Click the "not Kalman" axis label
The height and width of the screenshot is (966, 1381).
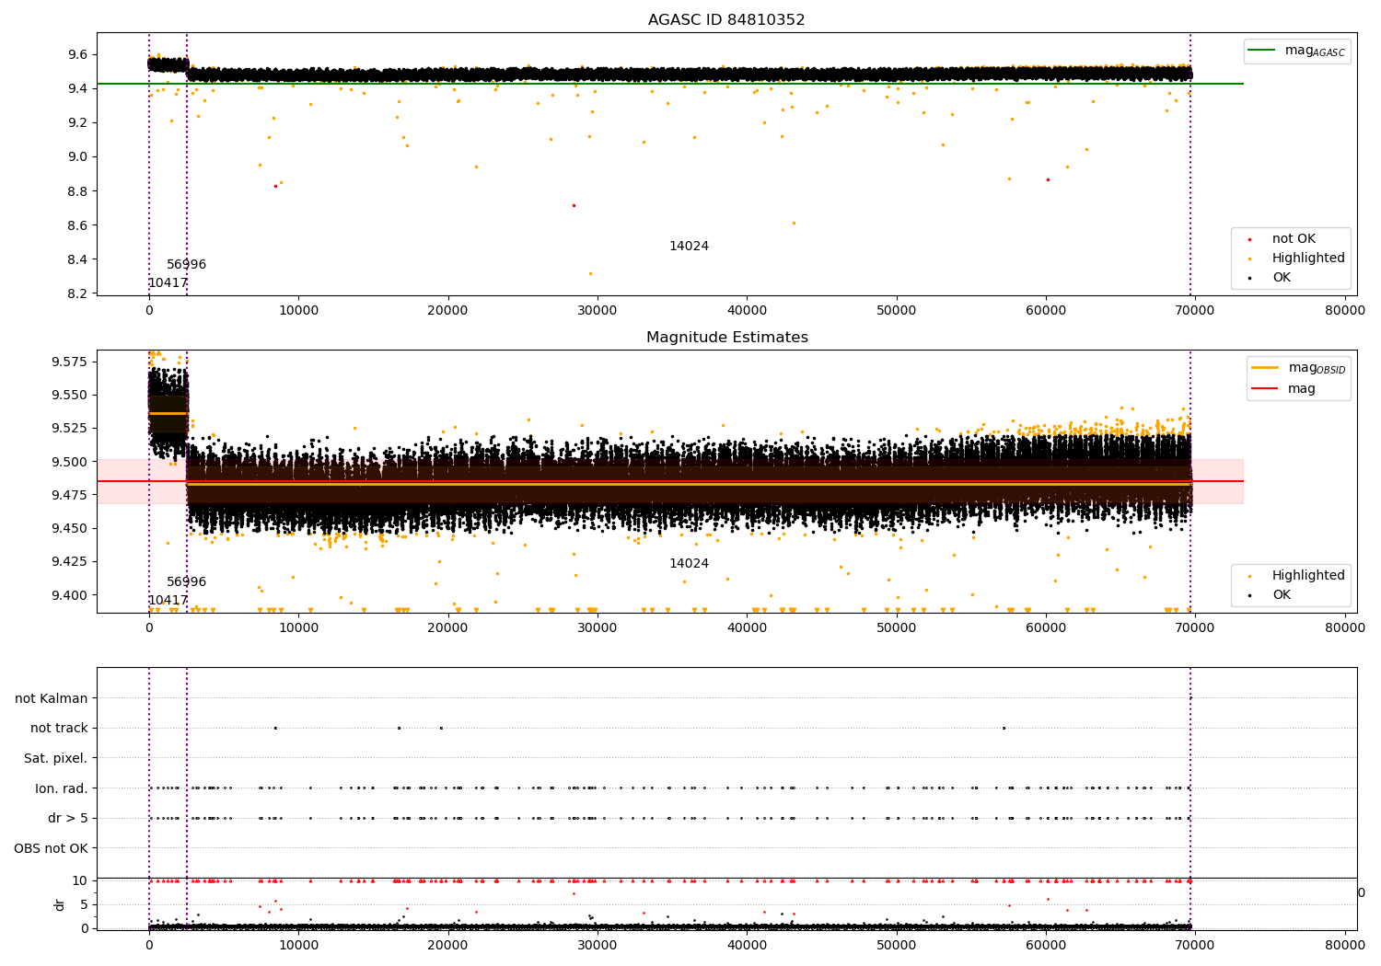point(52,699)
